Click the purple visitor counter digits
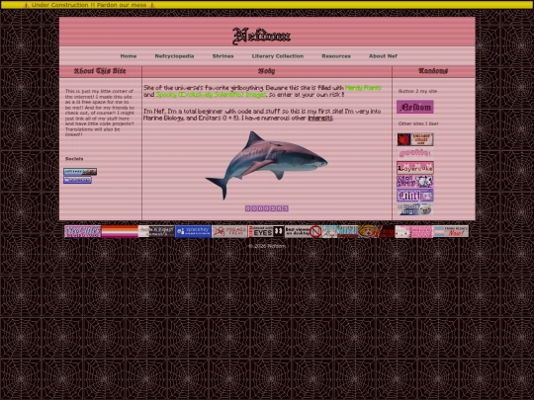 [267, 208]
